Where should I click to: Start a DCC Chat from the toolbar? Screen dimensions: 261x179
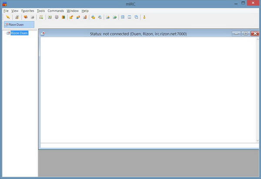pos(78,17)
